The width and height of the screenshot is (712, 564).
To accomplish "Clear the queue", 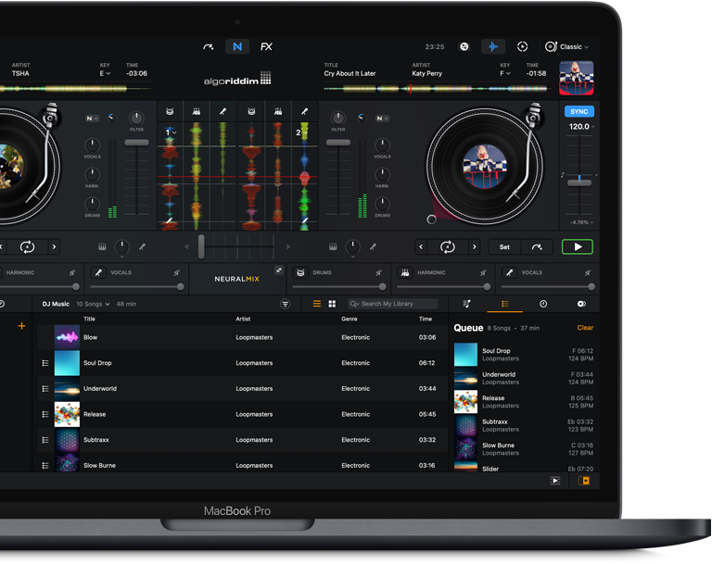I will (585, 328).
